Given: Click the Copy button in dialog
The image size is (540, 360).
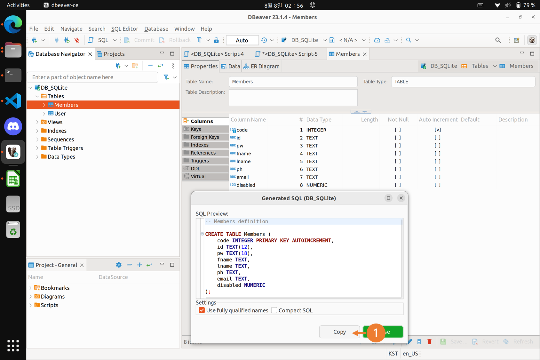Looking at the screenshot, I should 339,332.
